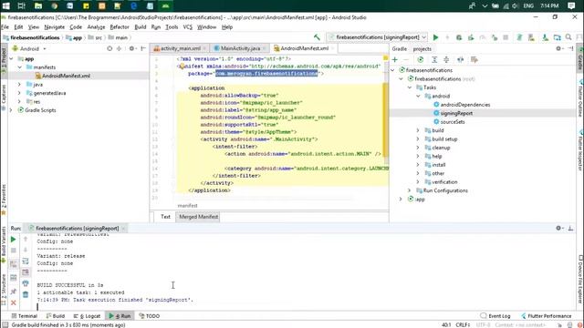Viewport: 584px width, 328px height.
Task: Open the VCS menu
Action: point(188,27)
